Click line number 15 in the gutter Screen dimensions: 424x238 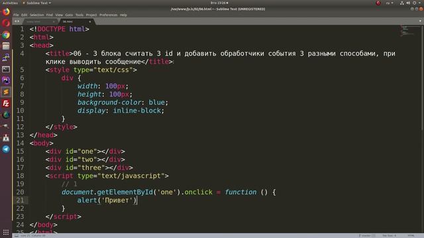[x=20, y=151]
